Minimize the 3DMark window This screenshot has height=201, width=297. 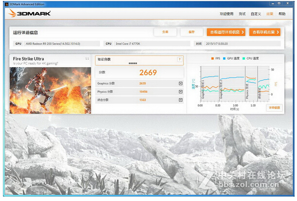pyautogui.click(x=273, y=3)
